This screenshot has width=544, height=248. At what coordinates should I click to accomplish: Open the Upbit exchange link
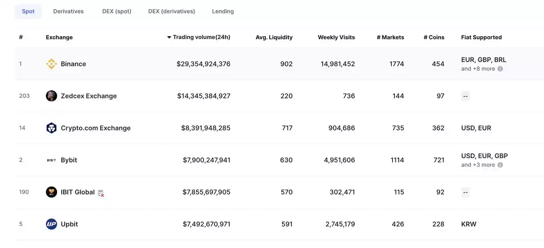click(x=69, y=224)
